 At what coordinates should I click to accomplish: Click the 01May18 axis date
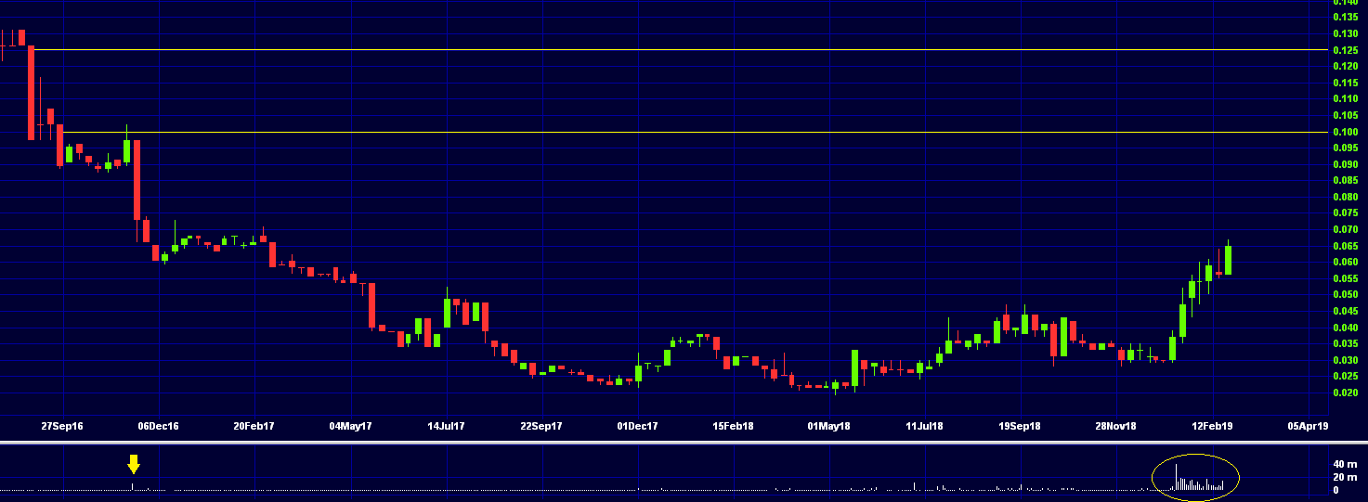click(829, 427)
